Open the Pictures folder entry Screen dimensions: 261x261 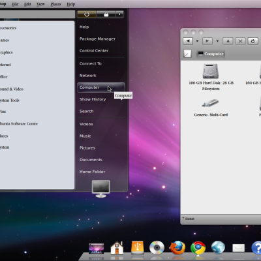[87, 148]
